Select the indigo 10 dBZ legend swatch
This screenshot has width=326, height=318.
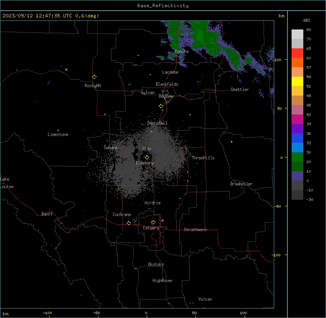pos(297,176)
